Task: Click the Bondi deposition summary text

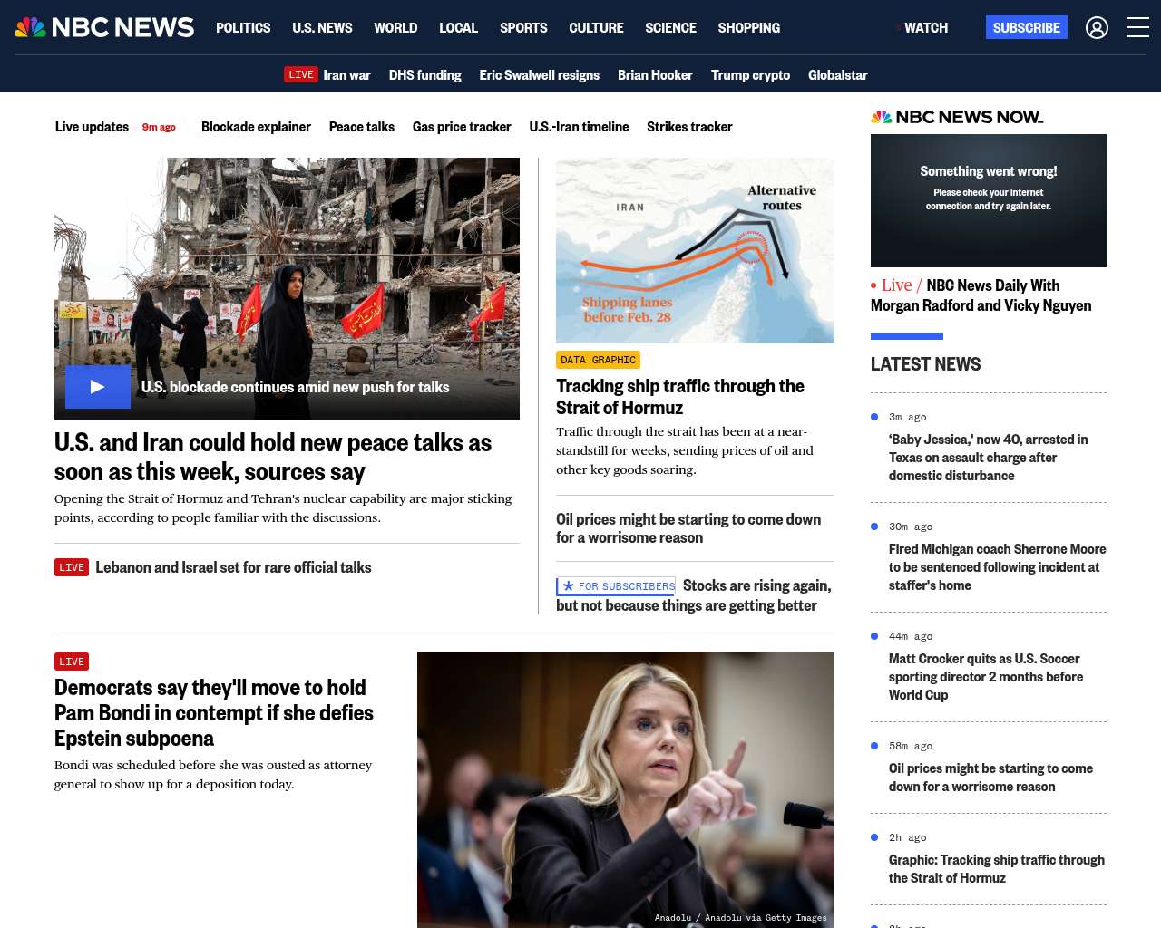Action: point(213,775)
